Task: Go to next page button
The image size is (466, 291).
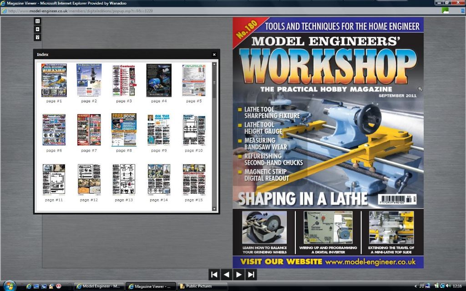Action: coord(238,275)
